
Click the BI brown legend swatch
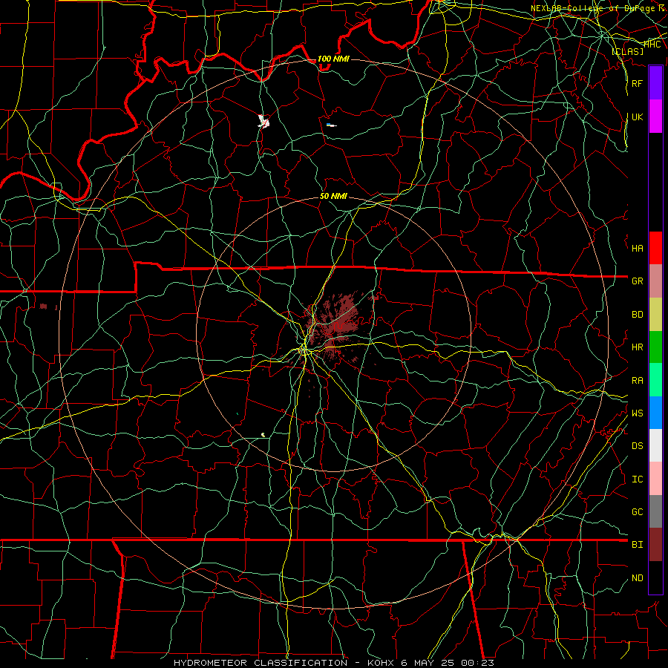coord(655,545)
